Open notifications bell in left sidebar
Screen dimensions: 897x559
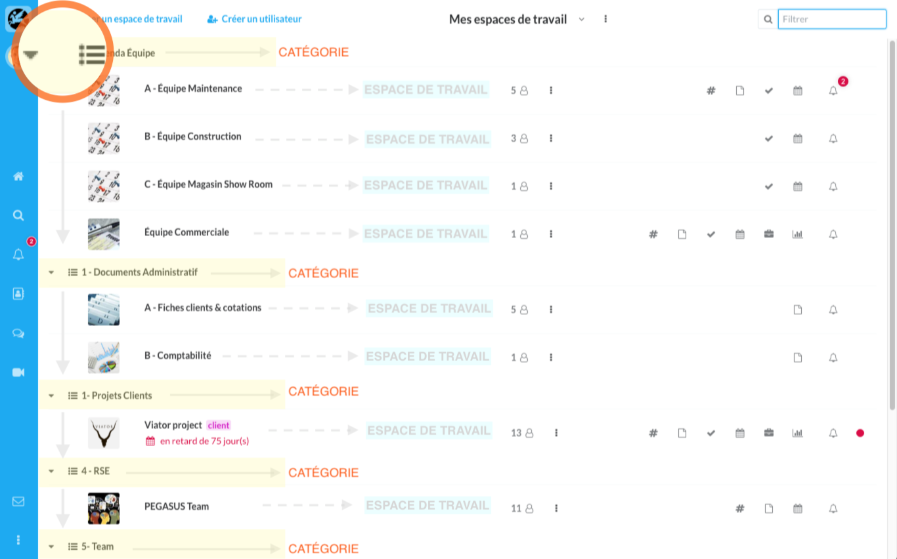click(x=18, y=255)
